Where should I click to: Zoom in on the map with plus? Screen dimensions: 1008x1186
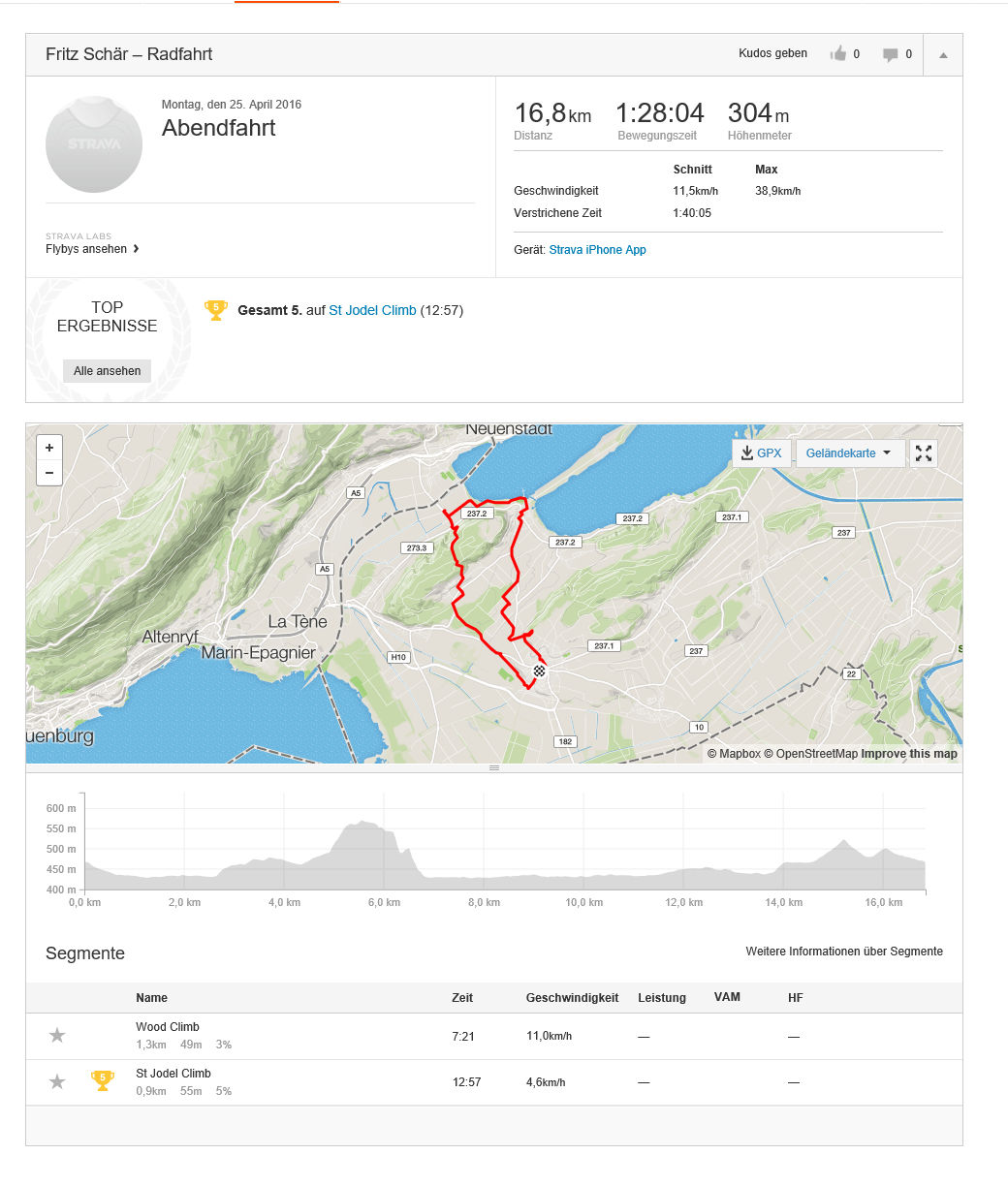tap(48, 449)
